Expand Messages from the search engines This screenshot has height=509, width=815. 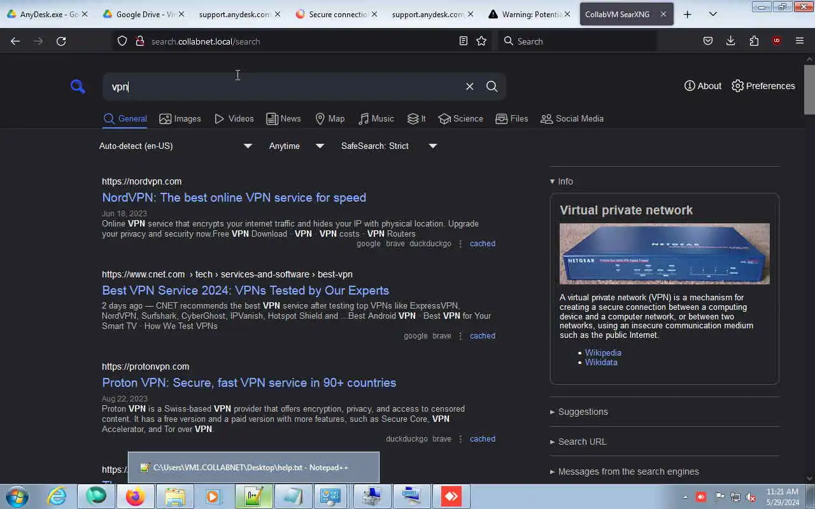point(625,471)
